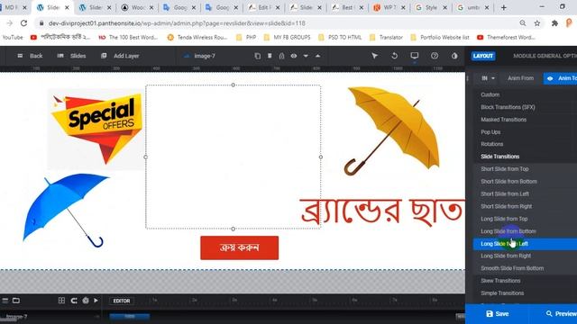The width and height of the screenshot is (577, 324).
Task: Toggle the contrast half-circle icon
Action: (x=454, y=56)
